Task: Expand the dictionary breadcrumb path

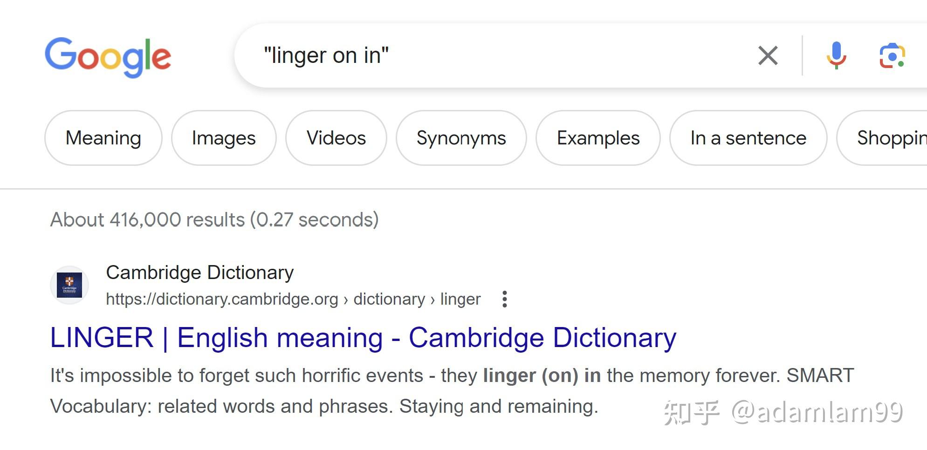Action: [x=390, y=299]
